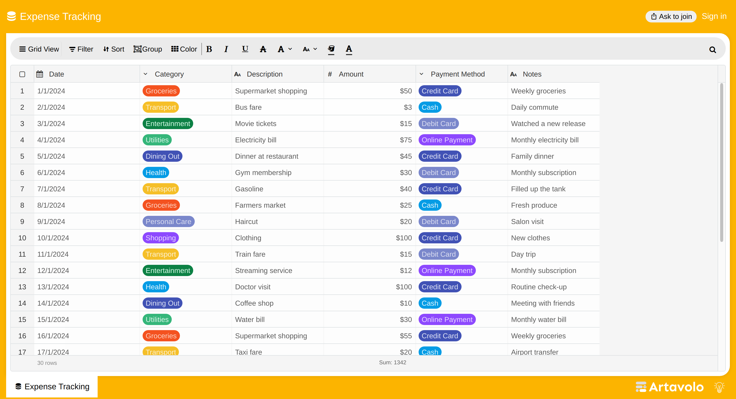
Task: Open the search magnifier icon
Action: (712, 50)
